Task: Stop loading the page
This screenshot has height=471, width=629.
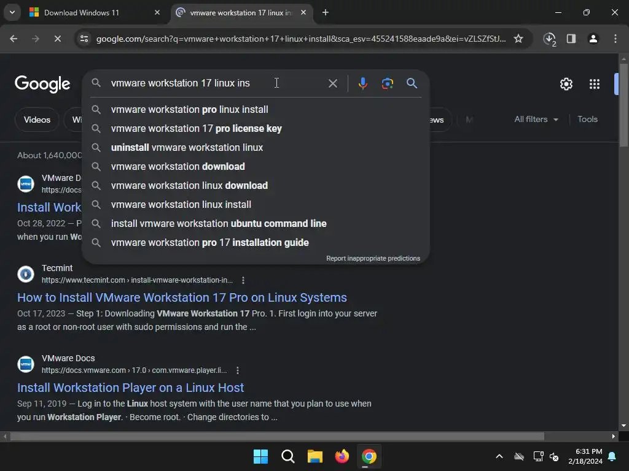Action: point(57,39)
